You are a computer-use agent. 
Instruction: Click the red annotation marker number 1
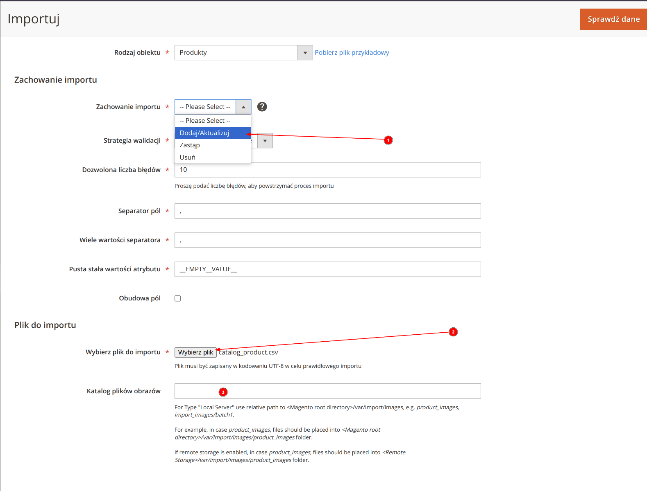coord(388,140)
